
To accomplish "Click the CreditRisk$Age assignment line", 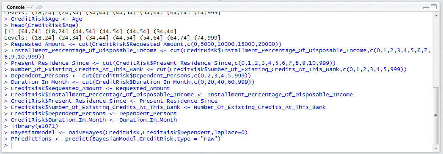I will [43, 19].
